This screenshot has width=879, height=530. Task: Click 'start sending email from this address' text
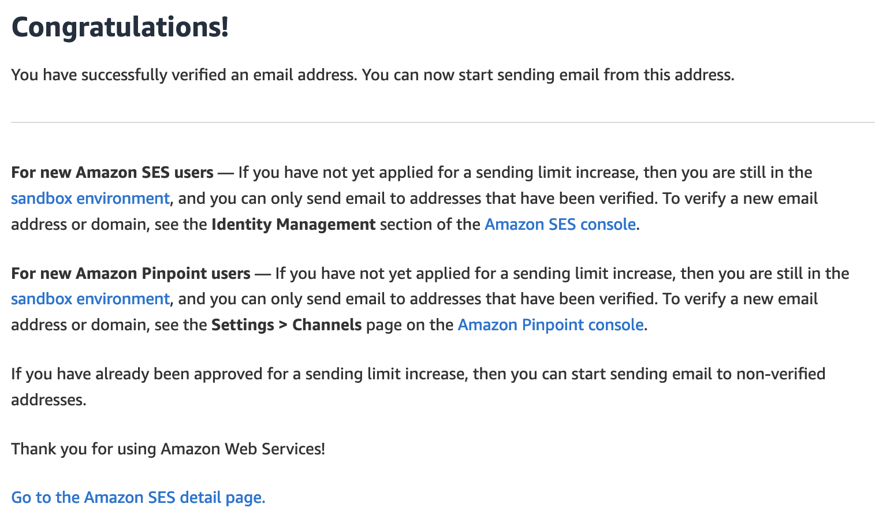tap(596, 75)
